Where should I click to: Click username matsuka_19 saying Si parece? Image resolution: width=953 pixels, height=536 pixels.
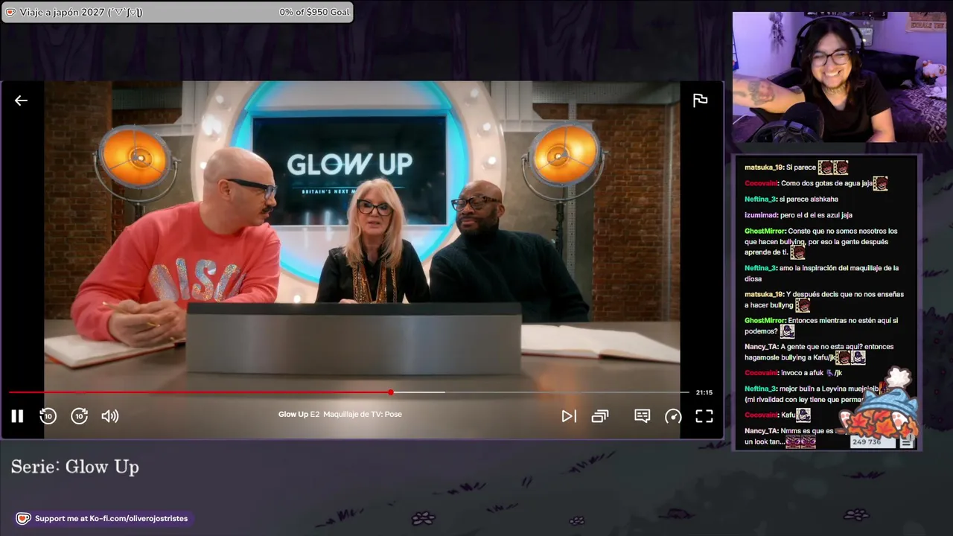(764, 167)
